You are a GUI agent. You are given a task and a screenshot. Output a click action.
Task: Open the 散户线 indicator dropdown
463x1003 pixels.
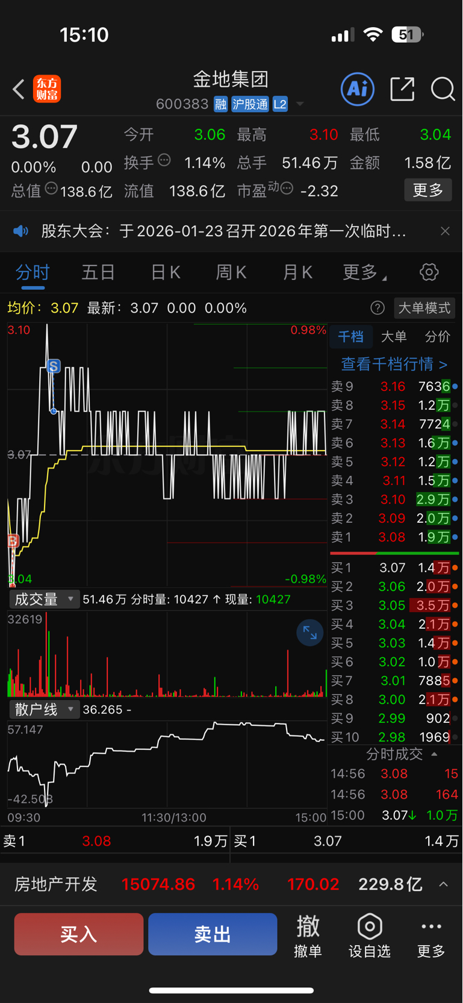click(x=44, y=710)
